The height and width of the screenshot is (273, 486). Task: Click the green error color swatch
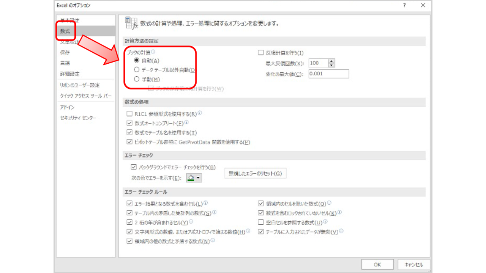[x=191, y=177]
